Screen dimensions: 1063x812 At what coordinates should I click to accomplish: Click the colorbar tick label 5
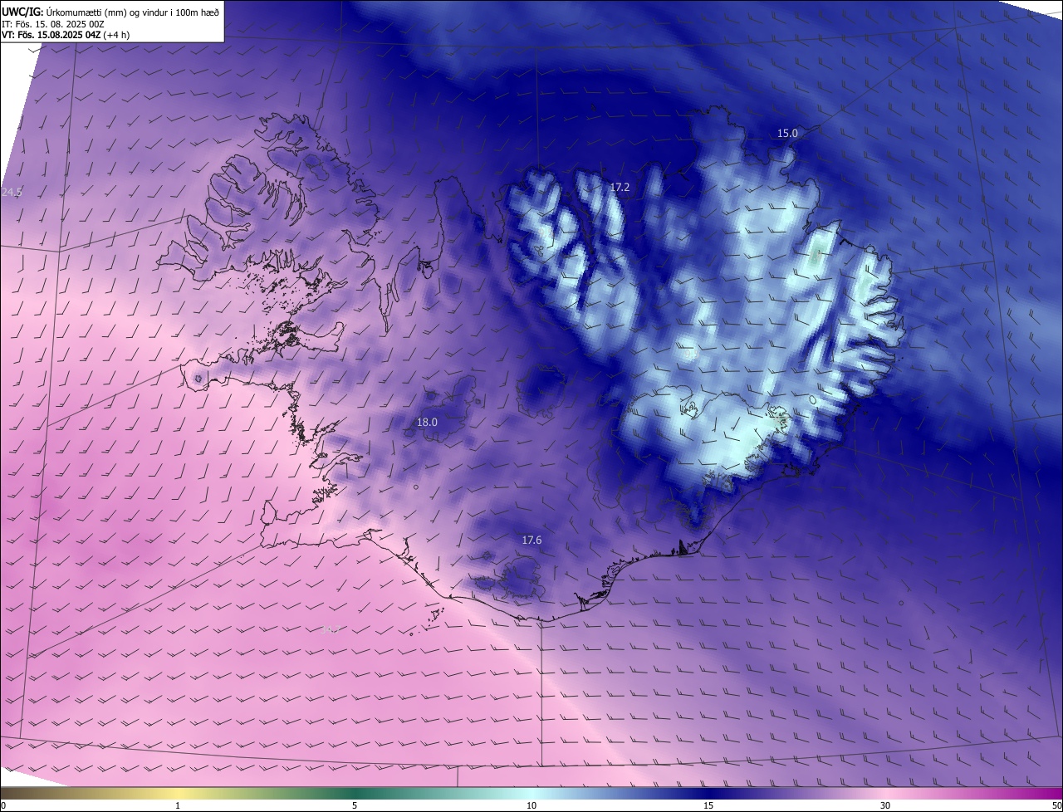click(355, 805)
